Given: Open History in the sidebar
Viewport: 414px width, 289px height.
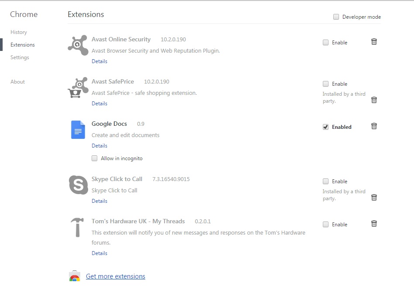Looking at the screenshot, I should pos(19,32).
